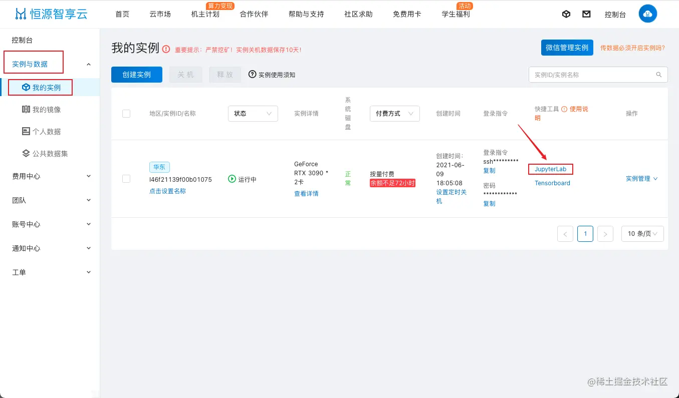Click the question mark icon by 实例使用须知
This screenshot has width=679, height=398.
253,75
